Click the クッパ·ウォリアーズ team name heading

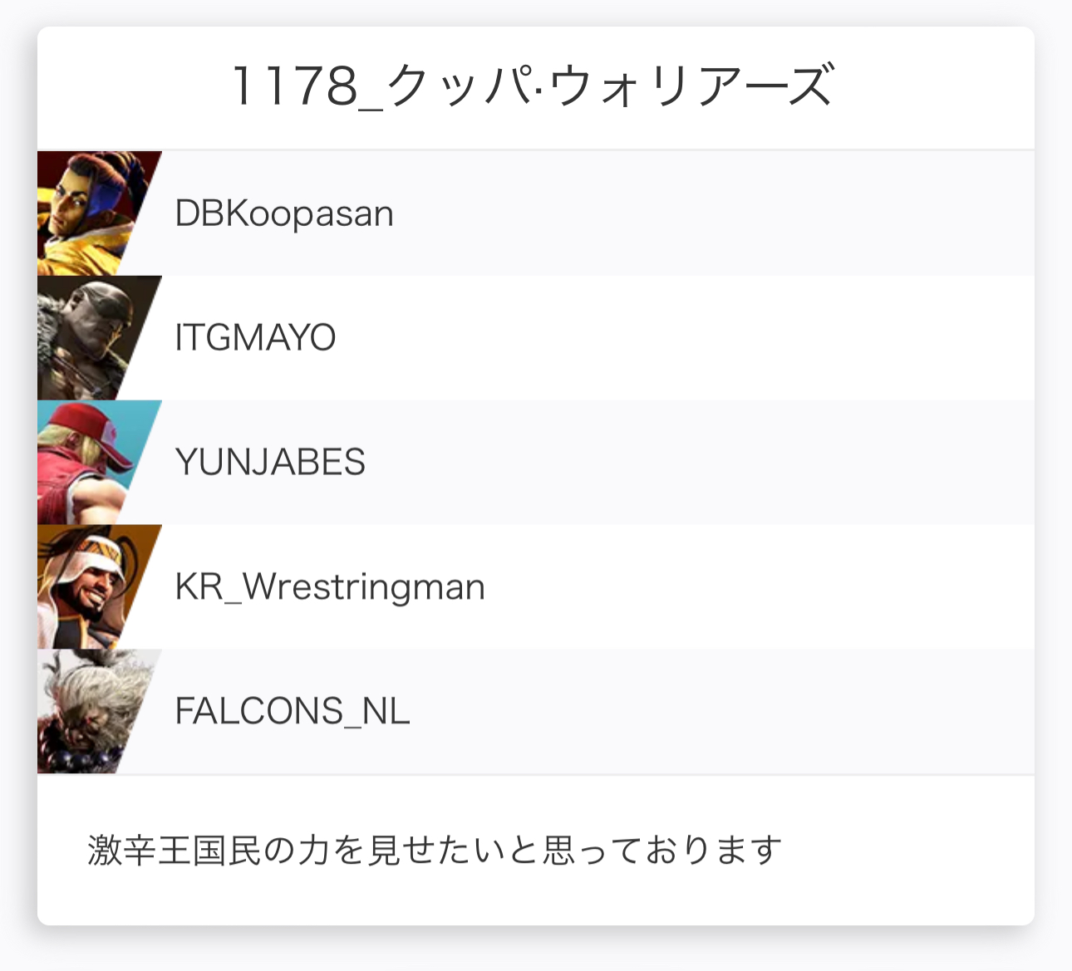click(x=611, y=86)
